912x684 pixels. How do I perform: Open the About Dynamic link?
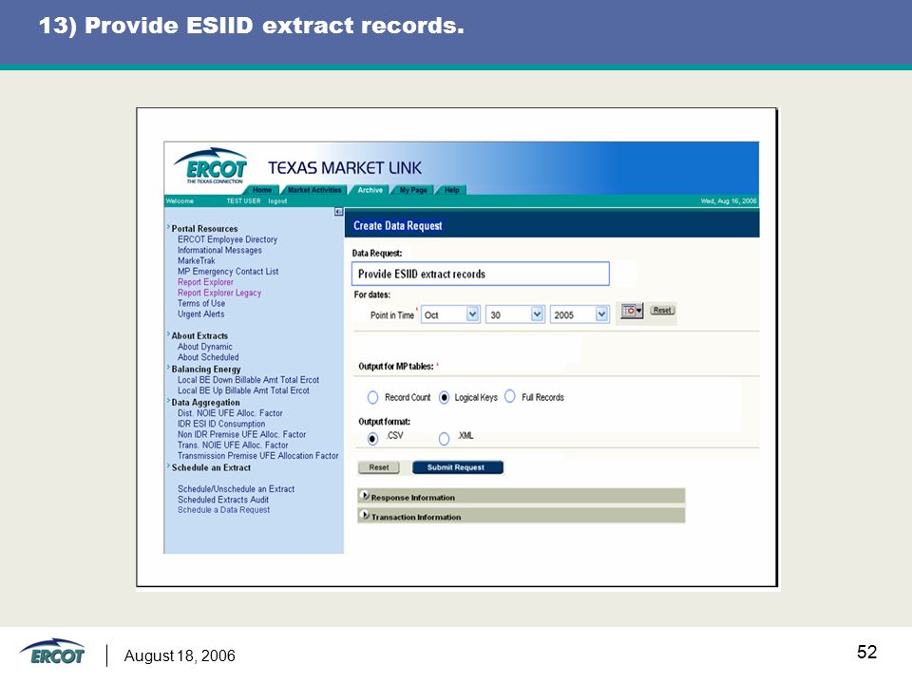205,347
